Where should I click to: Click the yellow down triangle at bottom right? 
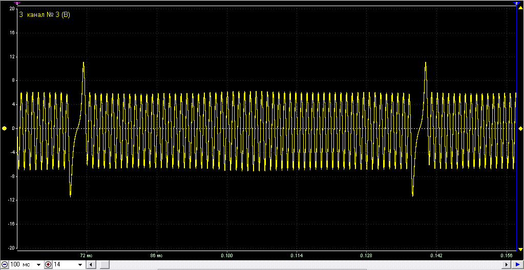point(520,250)
